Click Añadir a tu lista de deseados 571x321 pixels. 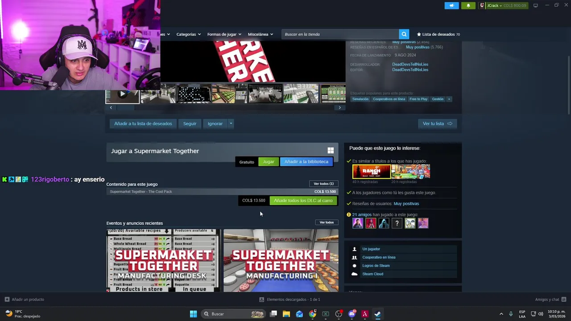[x=143, y=123]
